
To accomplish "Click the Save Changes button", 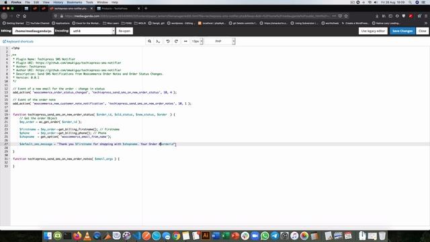I will 402,31.
